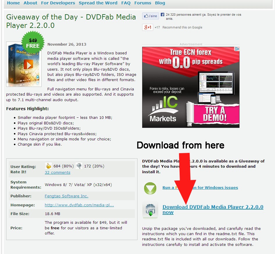Viewport: 275px width, 254px height.
Task: Visit the Forums link
Action: coord(142,3)
